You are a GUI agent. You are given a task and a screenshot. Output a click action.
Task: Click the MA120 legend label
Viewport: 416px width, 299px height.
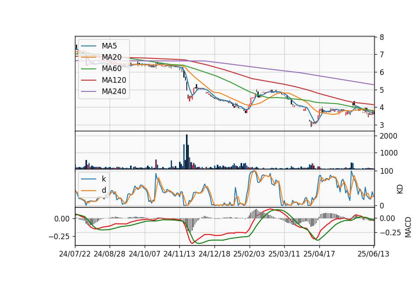pyautogui.click(x=114, y=80)
